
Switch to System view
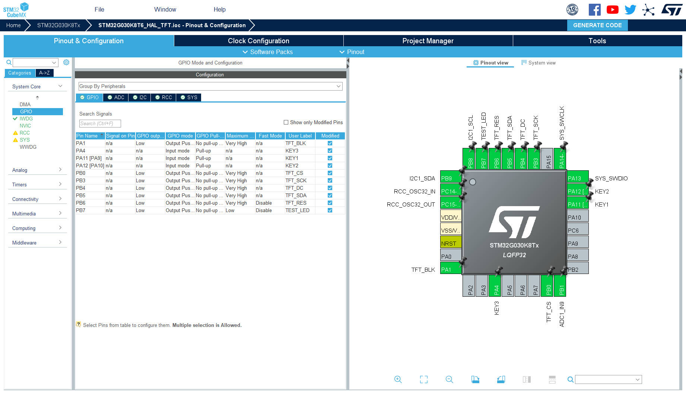pyautogui.click(x=539, y=63)
